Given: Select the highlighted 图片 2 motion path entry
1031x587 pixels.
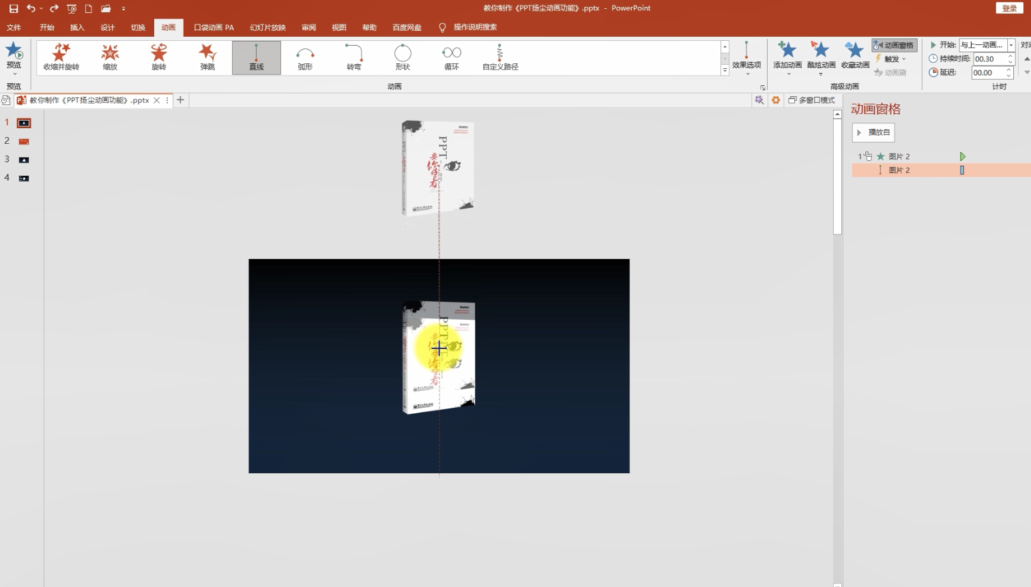Looking at the screenshot, I should [942, 170].
